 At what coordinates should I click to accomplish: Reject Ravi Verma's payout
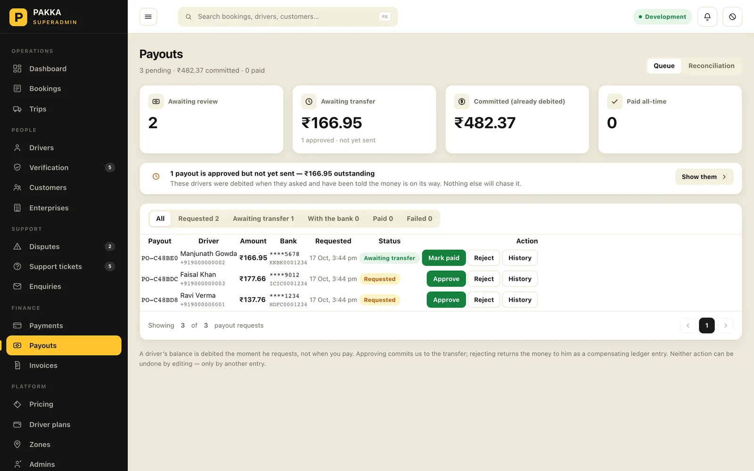[484, 300]
